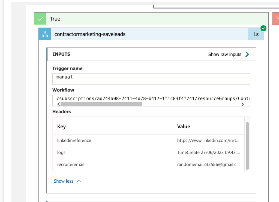Click the Trigger name label

[67, 69]
